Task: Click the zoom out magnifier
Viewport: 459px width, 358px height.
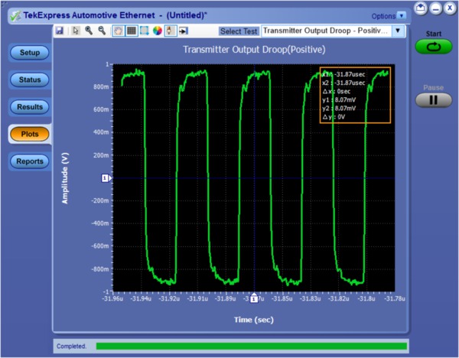Action: point(101,31)
